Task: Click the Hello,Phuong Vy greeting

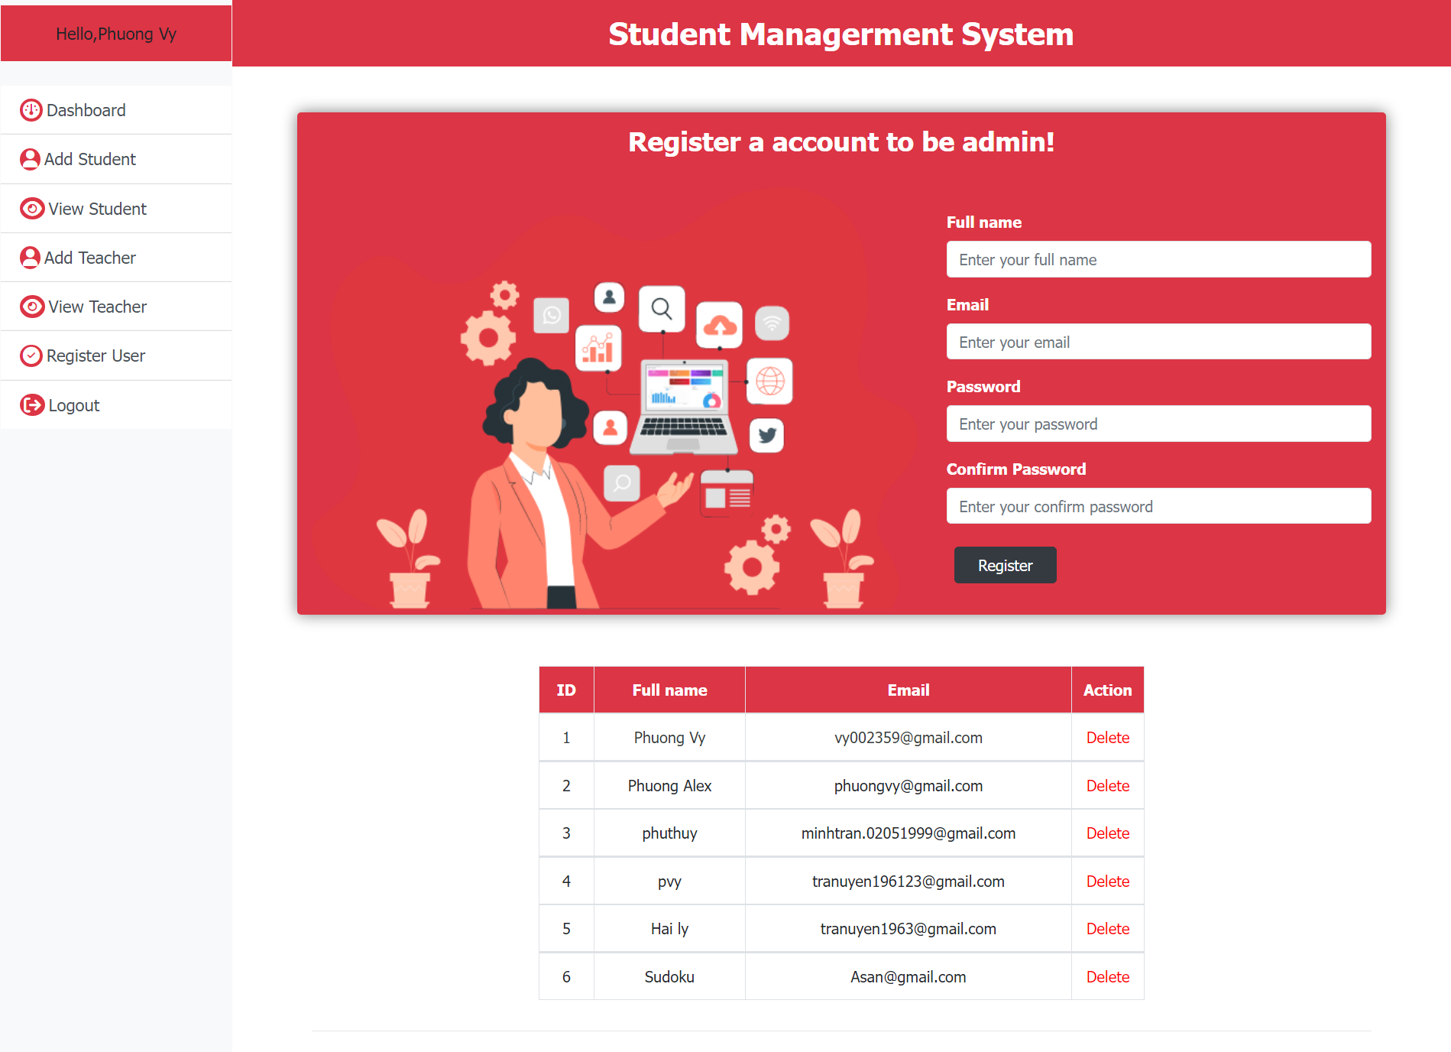Action: [x=116, y=34]
